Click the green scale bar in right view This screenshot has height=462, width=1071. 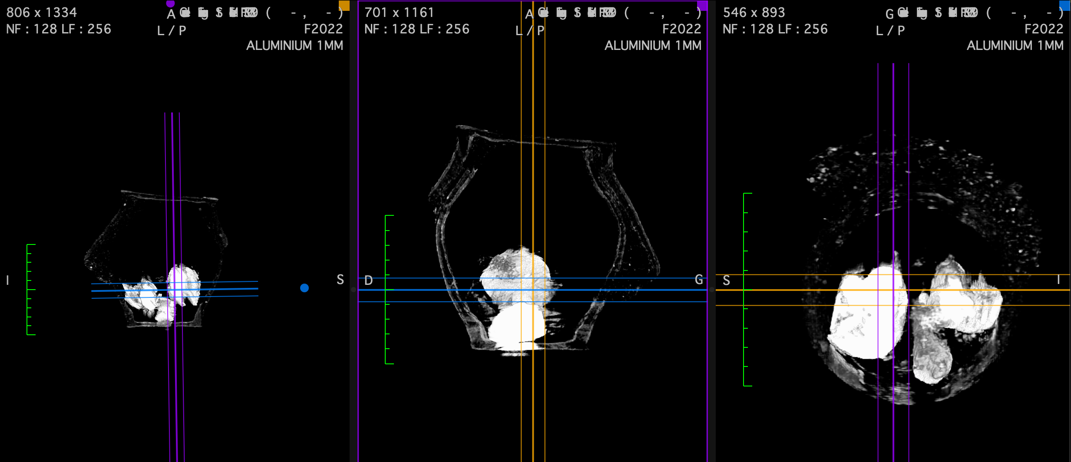point(747,290)
